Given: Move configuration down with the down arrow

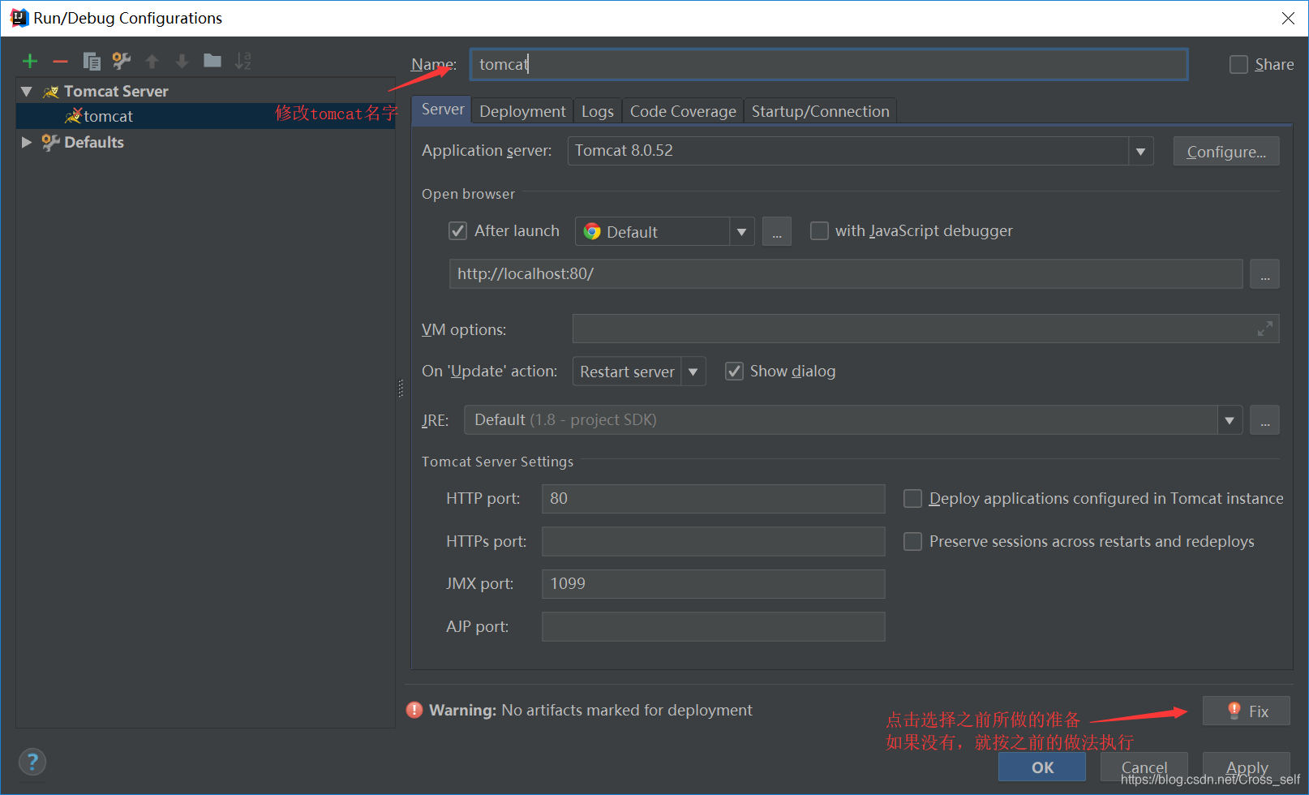Looking at the screenshot, I should pos(182,61).
